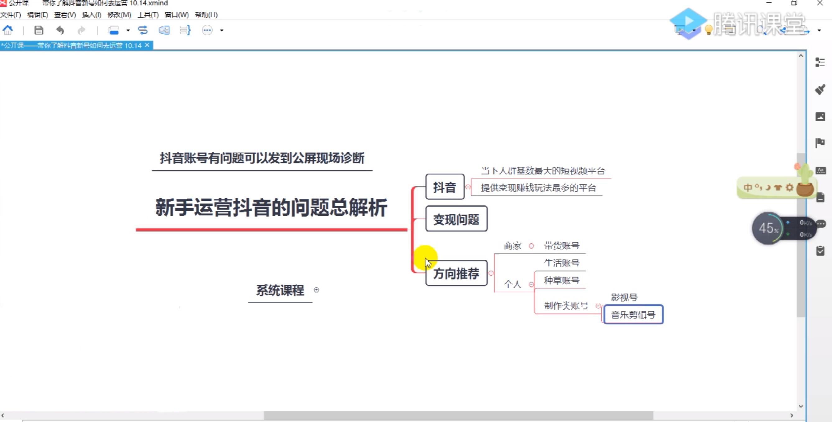Open the IME skin shirt icon
Image resolution: width=832 pixels, height=422 pixels.
(x=778, y=188)
